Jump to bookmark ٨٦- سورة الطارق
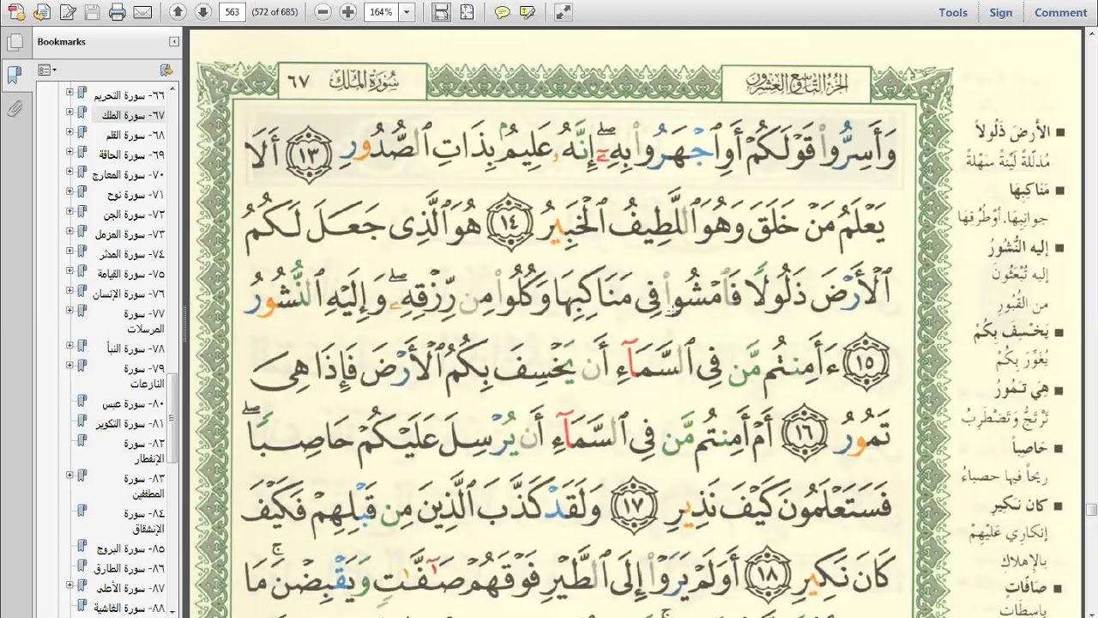1098x618 pixels. 131,568
